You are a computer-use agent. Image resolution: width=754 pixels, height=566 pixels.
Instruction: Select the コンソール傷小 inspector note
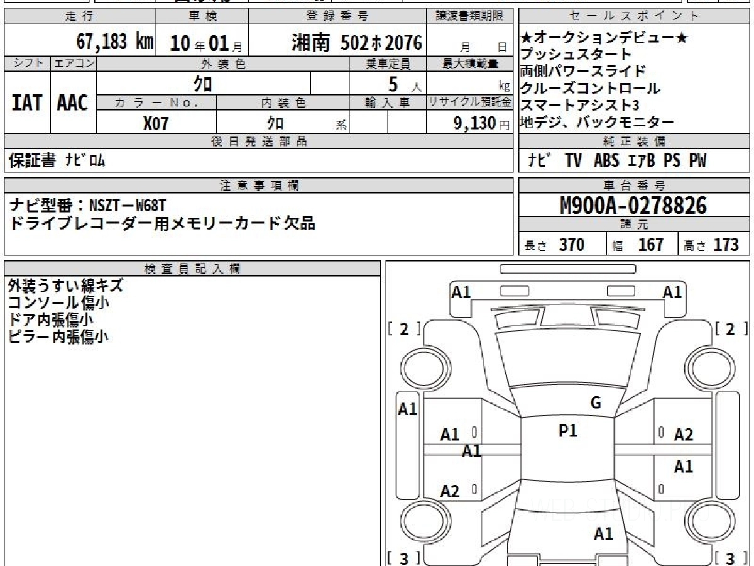(59, 302)
